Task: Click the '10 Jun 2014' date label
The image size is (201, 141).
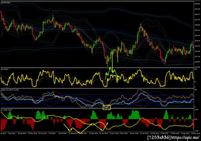Action: point(43,133)
